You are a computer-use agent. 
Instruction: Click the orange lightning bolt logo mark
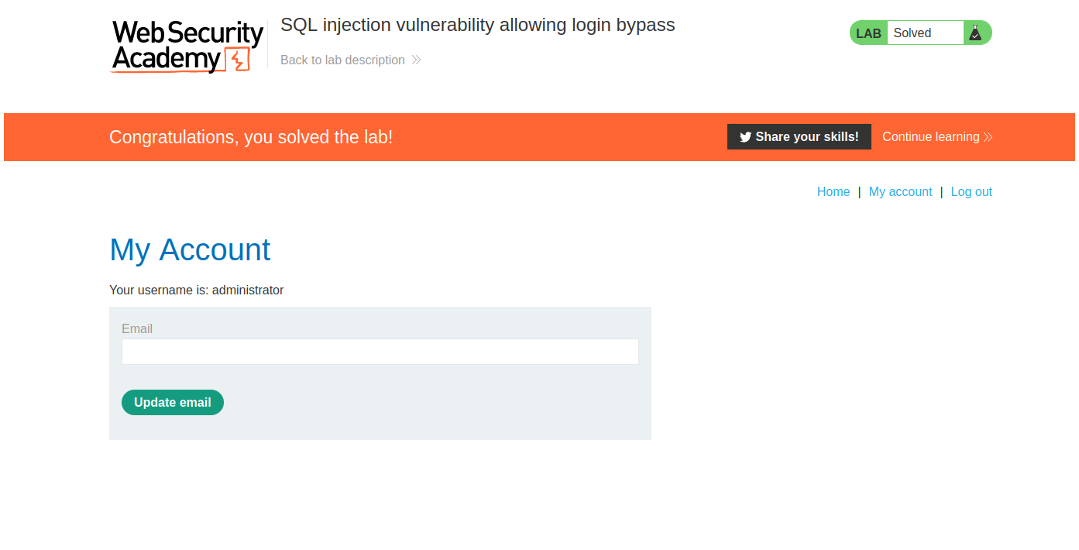(237, 60)
